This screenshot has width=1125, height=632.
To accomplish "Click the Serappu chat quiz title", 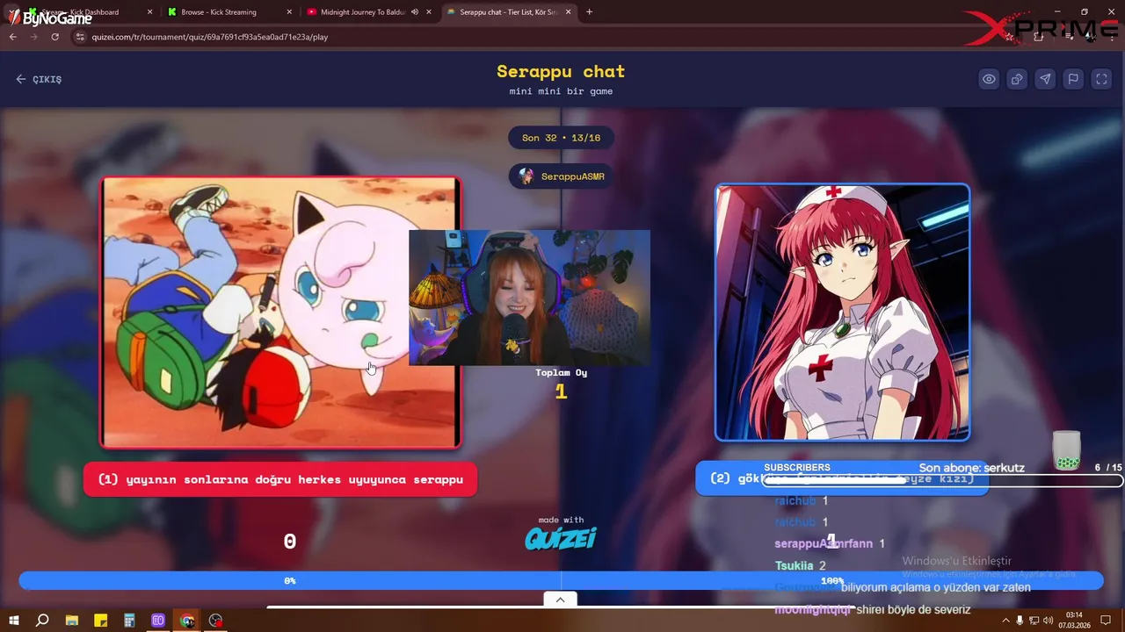I will 561,71.
